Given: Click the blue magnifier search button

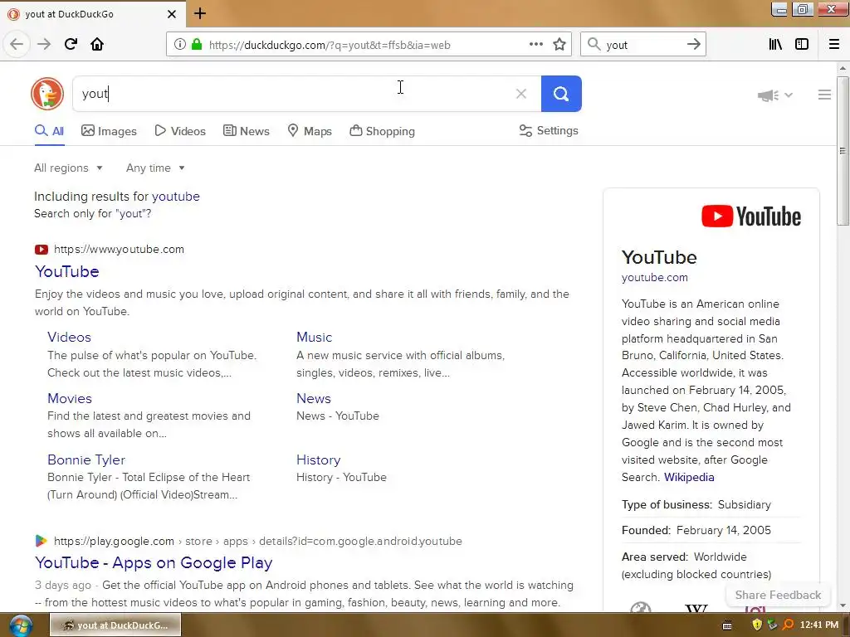Looking at the screenshot, I should 561,94.
